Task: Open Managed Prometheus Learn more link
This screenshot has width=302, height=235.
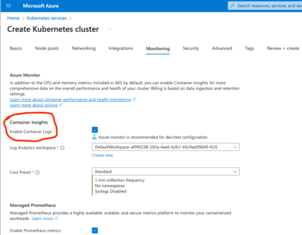Action: pos(42,219)
